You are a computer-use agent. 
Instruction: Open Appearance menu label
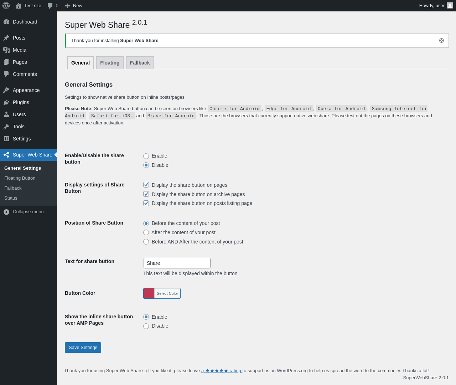tap(26, 90)
